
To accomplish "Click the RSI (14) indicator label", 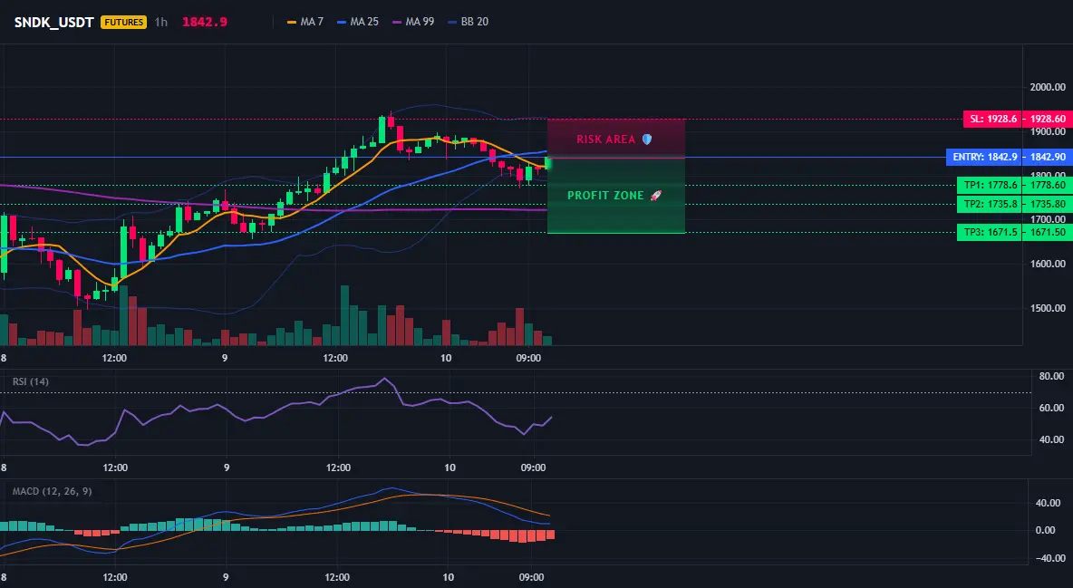I will coord(31,381).
